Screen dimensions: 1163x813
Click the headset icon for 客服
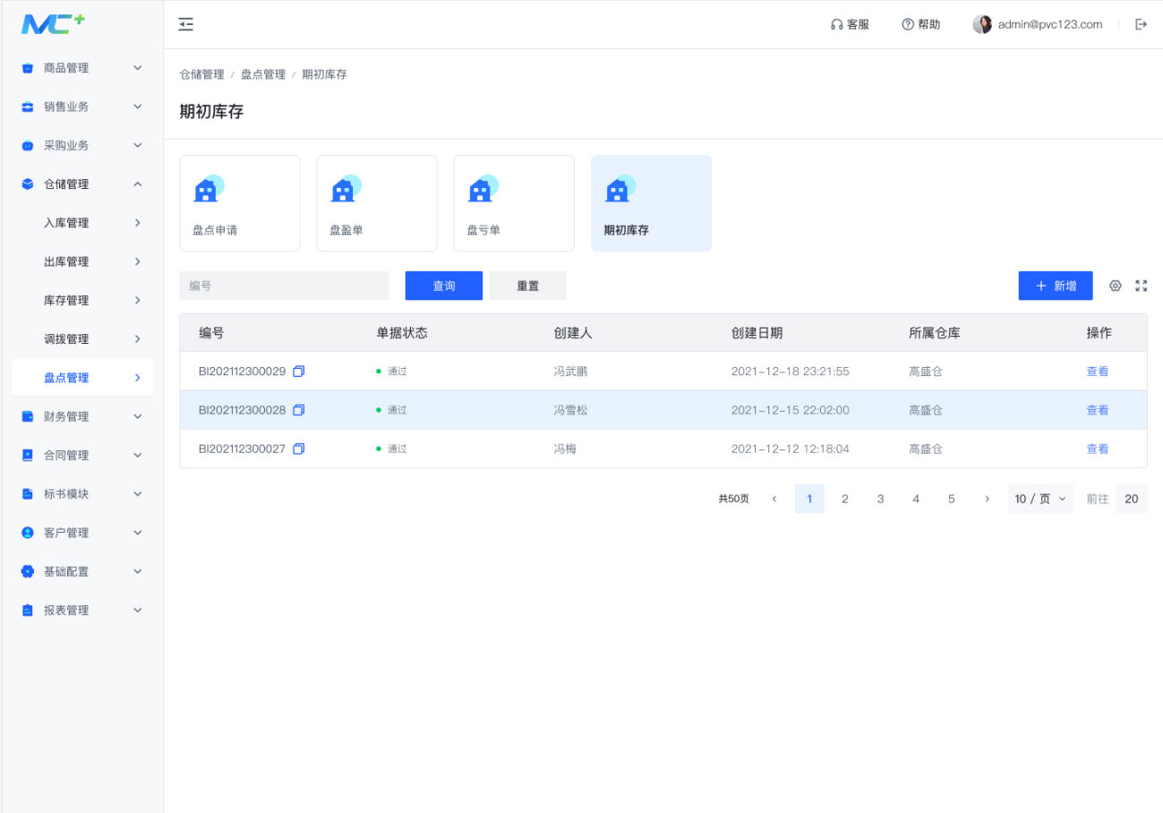point(836,25)
